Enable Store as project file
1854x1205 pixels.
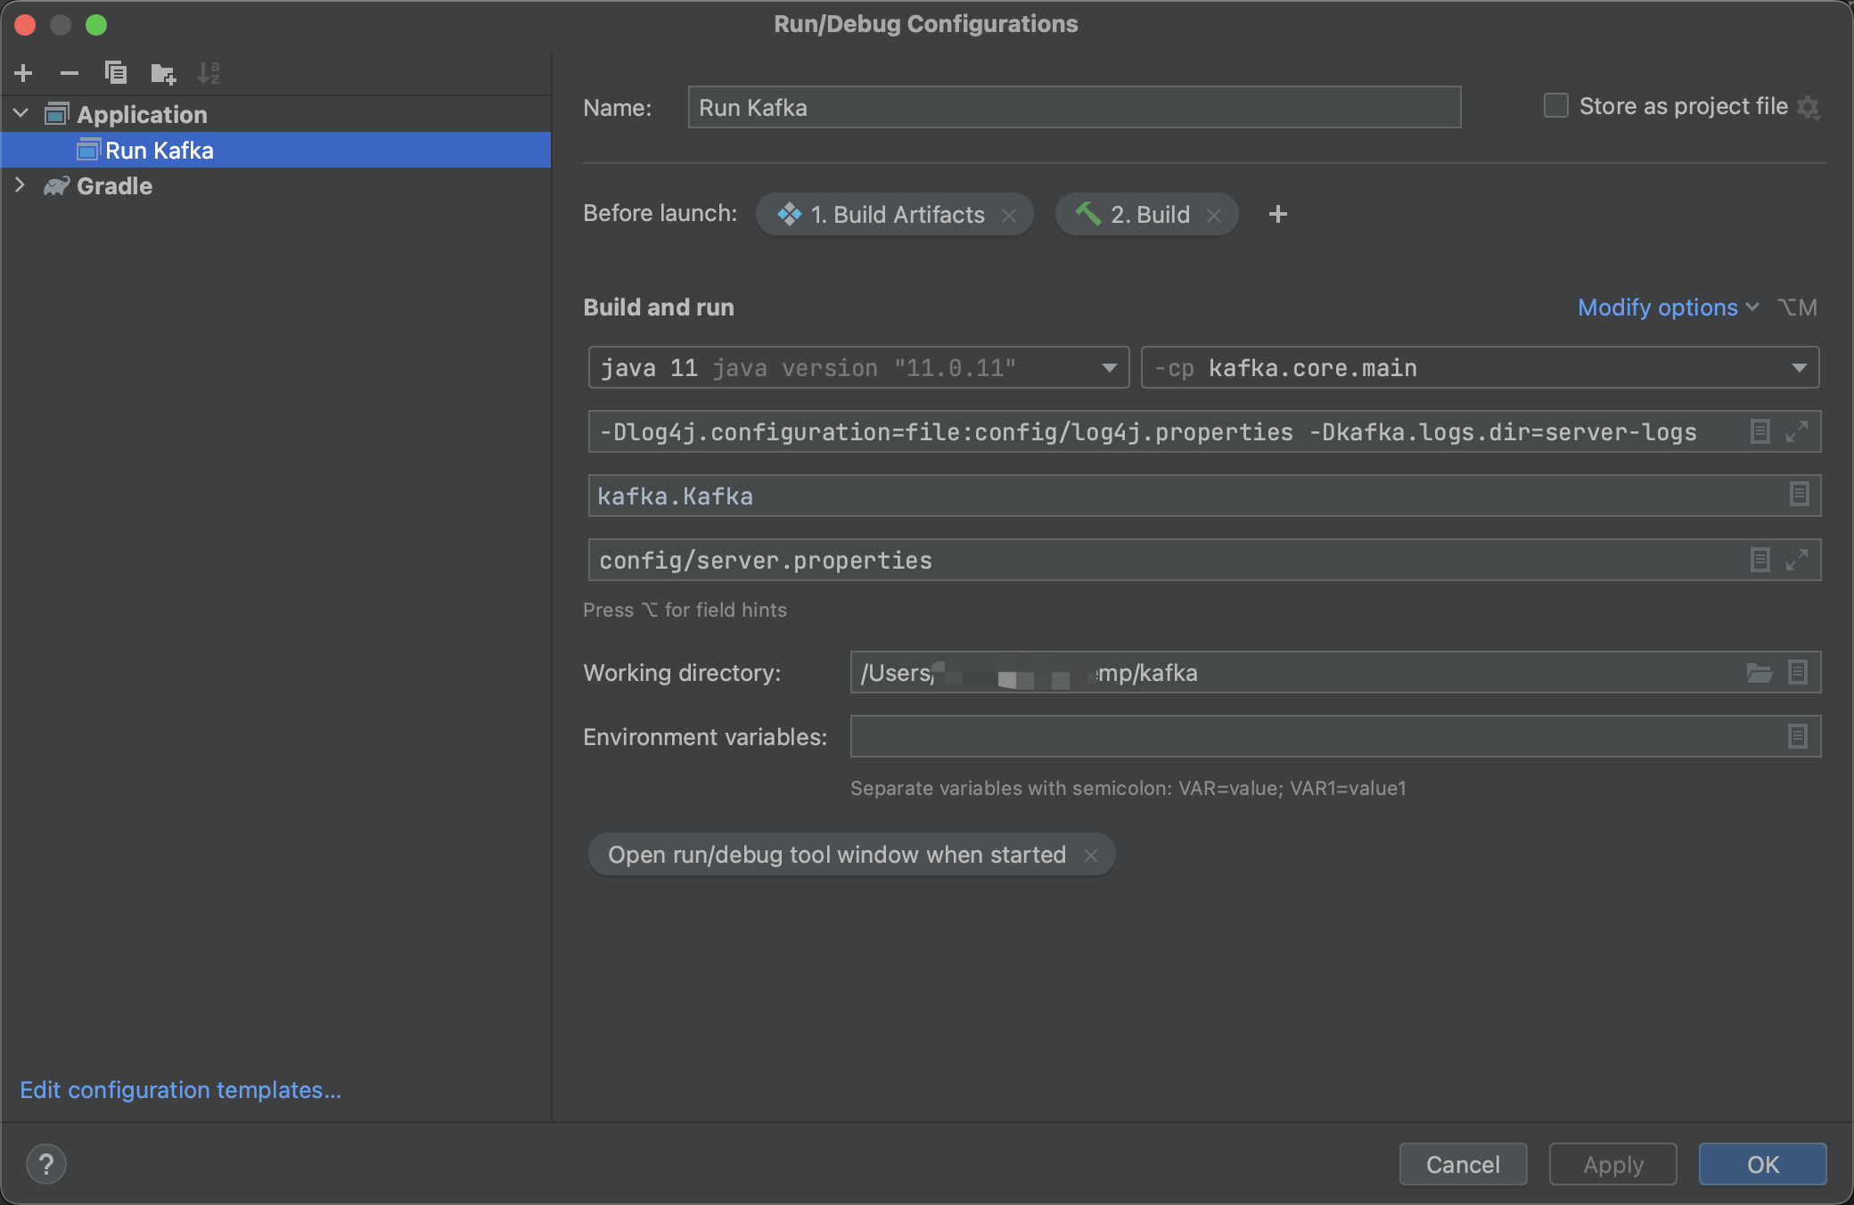[1555, 105]
